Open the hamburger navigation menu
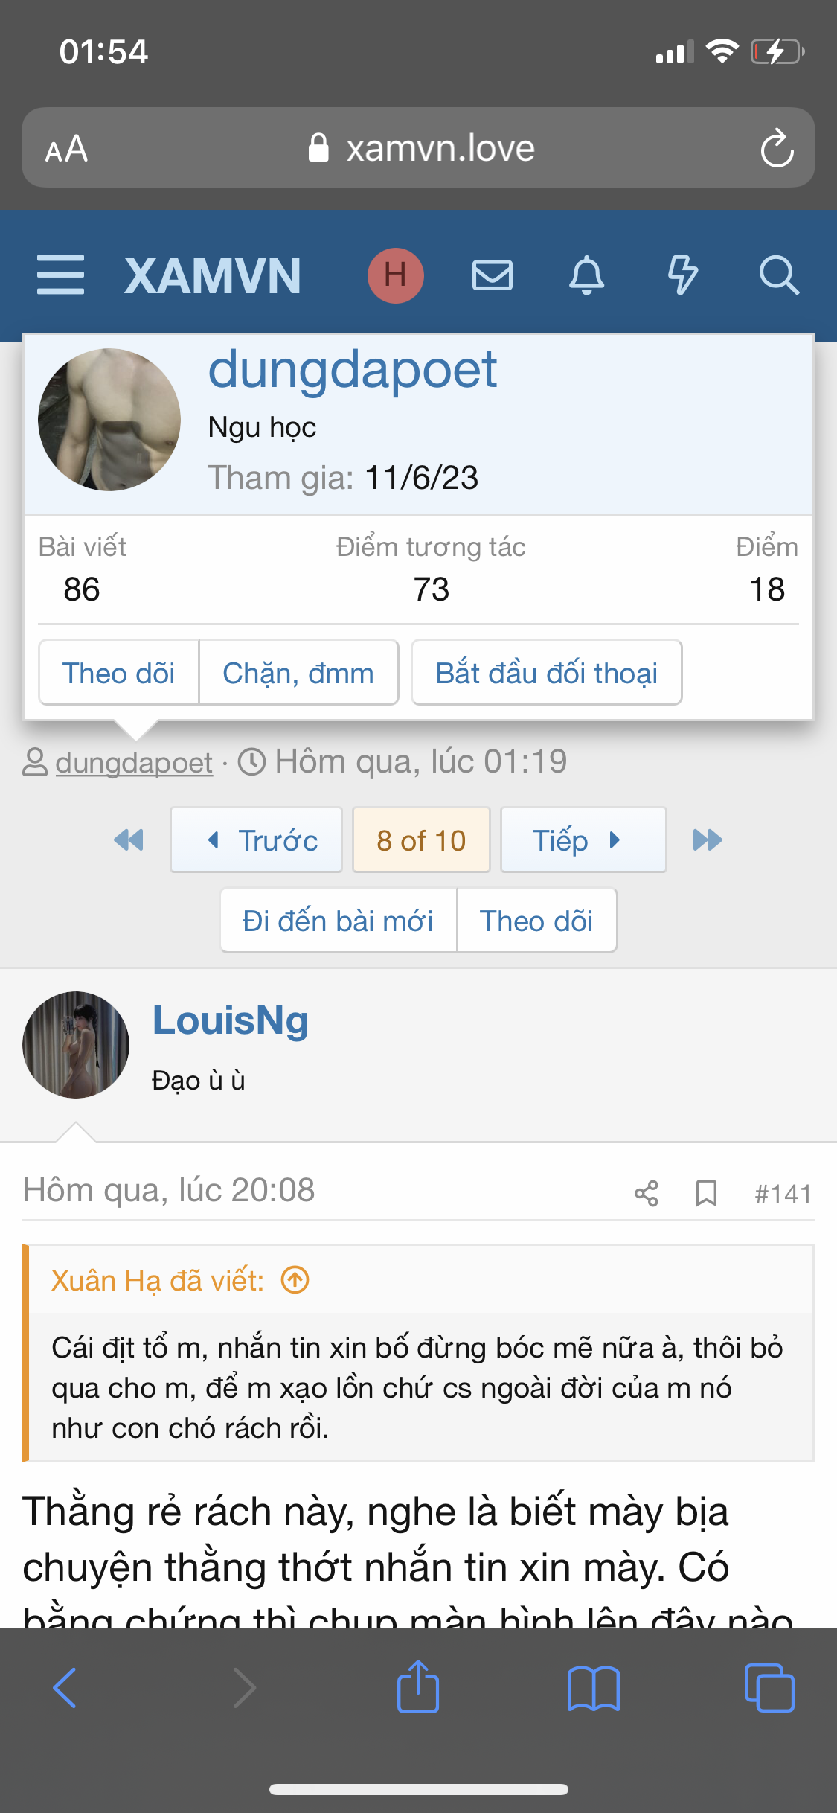The image size is (837, 1813). tap(60, 275)
